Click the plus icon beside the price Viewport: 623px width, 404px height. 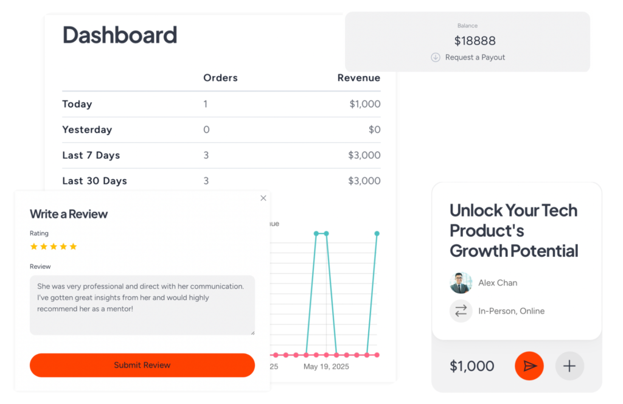pyautogui.click(x=569, y=366)
